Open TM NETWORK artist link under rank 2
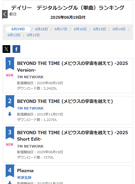135x184 pixels. pos(30,108)
